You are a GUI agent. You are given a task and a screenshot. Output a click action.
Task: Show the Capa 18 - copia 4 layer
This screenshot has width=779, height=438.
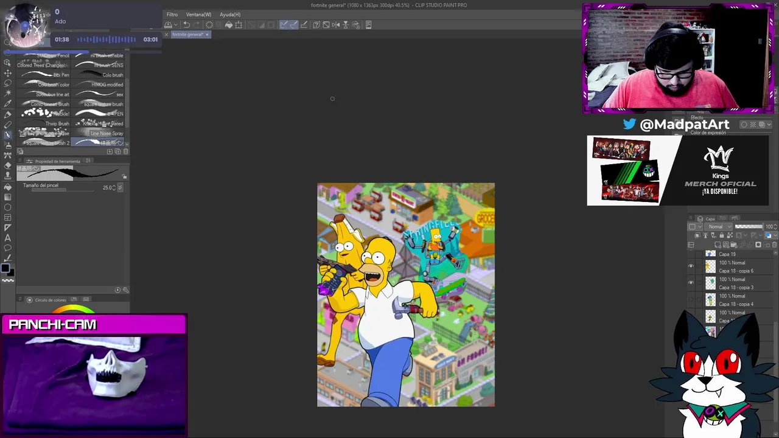[x=691, y=299]
